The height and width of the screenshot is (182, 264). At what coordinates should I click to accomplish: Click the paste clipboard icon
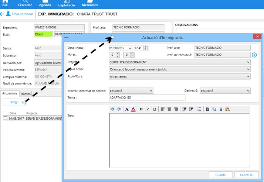click(x=227, y=109)
